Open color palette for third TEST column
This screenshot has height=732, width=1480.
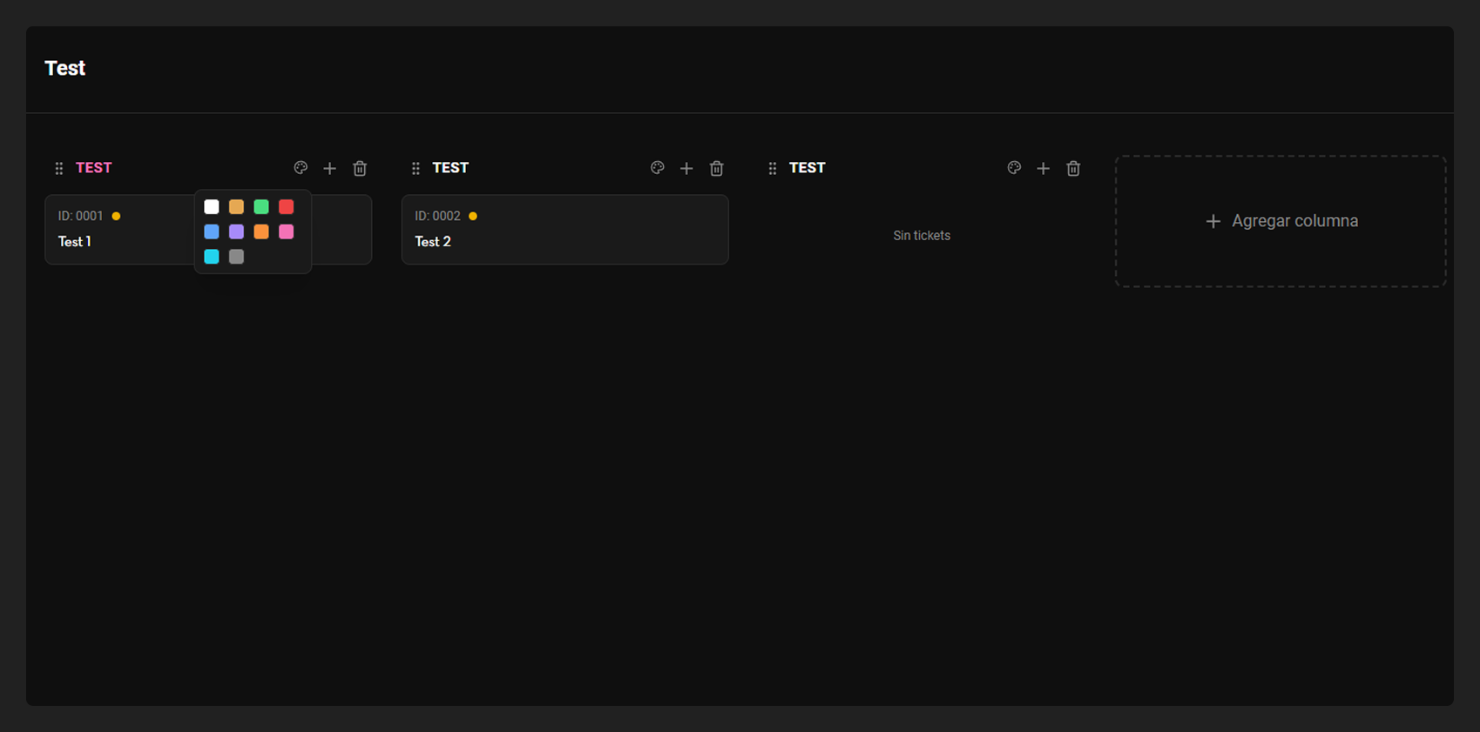[1014, 168]
